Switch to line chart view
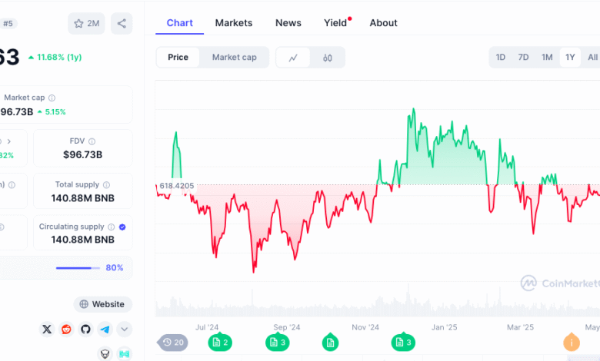This screenshot has height=361, width=600. (x=294, y=58)
